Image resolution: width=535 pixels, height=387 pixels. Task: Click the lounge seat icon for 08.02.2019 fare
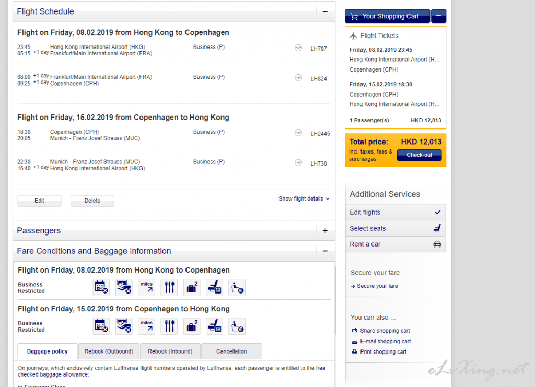pos(237,287)
